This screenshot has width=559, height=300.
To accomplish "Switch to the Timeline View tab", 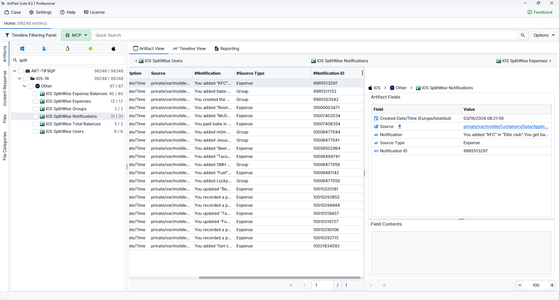I will [x=189, y=49].
